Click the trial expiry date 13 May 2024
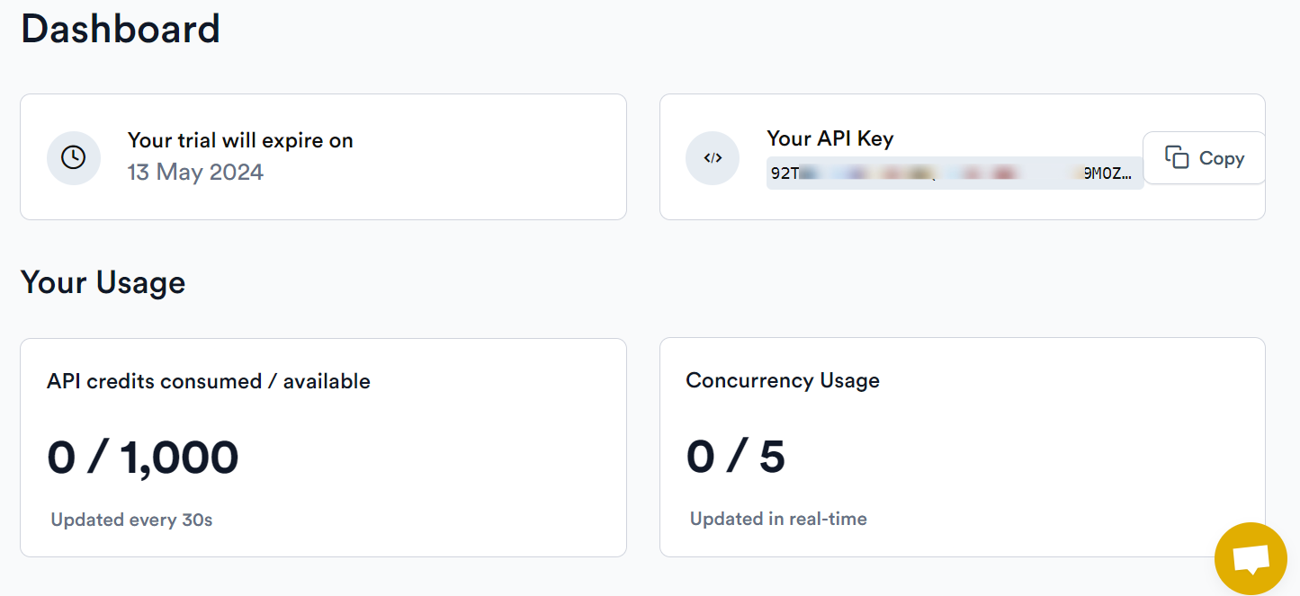The image size is (1300, 596). point(194,173)
